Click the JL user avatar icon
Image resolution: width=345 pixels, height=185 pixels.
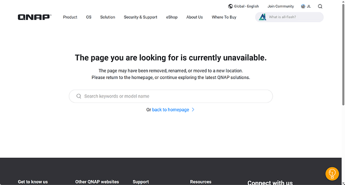(303, 6)
